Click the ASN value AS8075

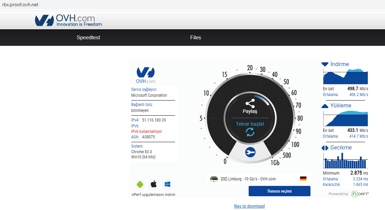point(149,137)
